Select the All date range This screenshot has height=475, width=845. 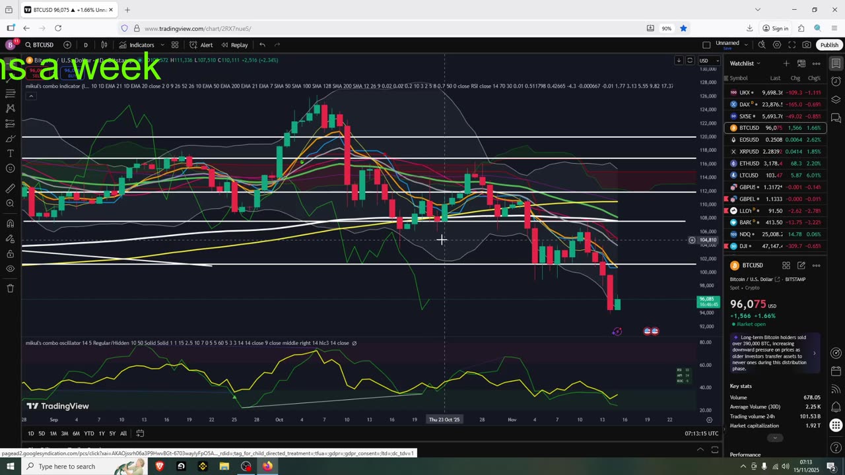pos(123,433)
